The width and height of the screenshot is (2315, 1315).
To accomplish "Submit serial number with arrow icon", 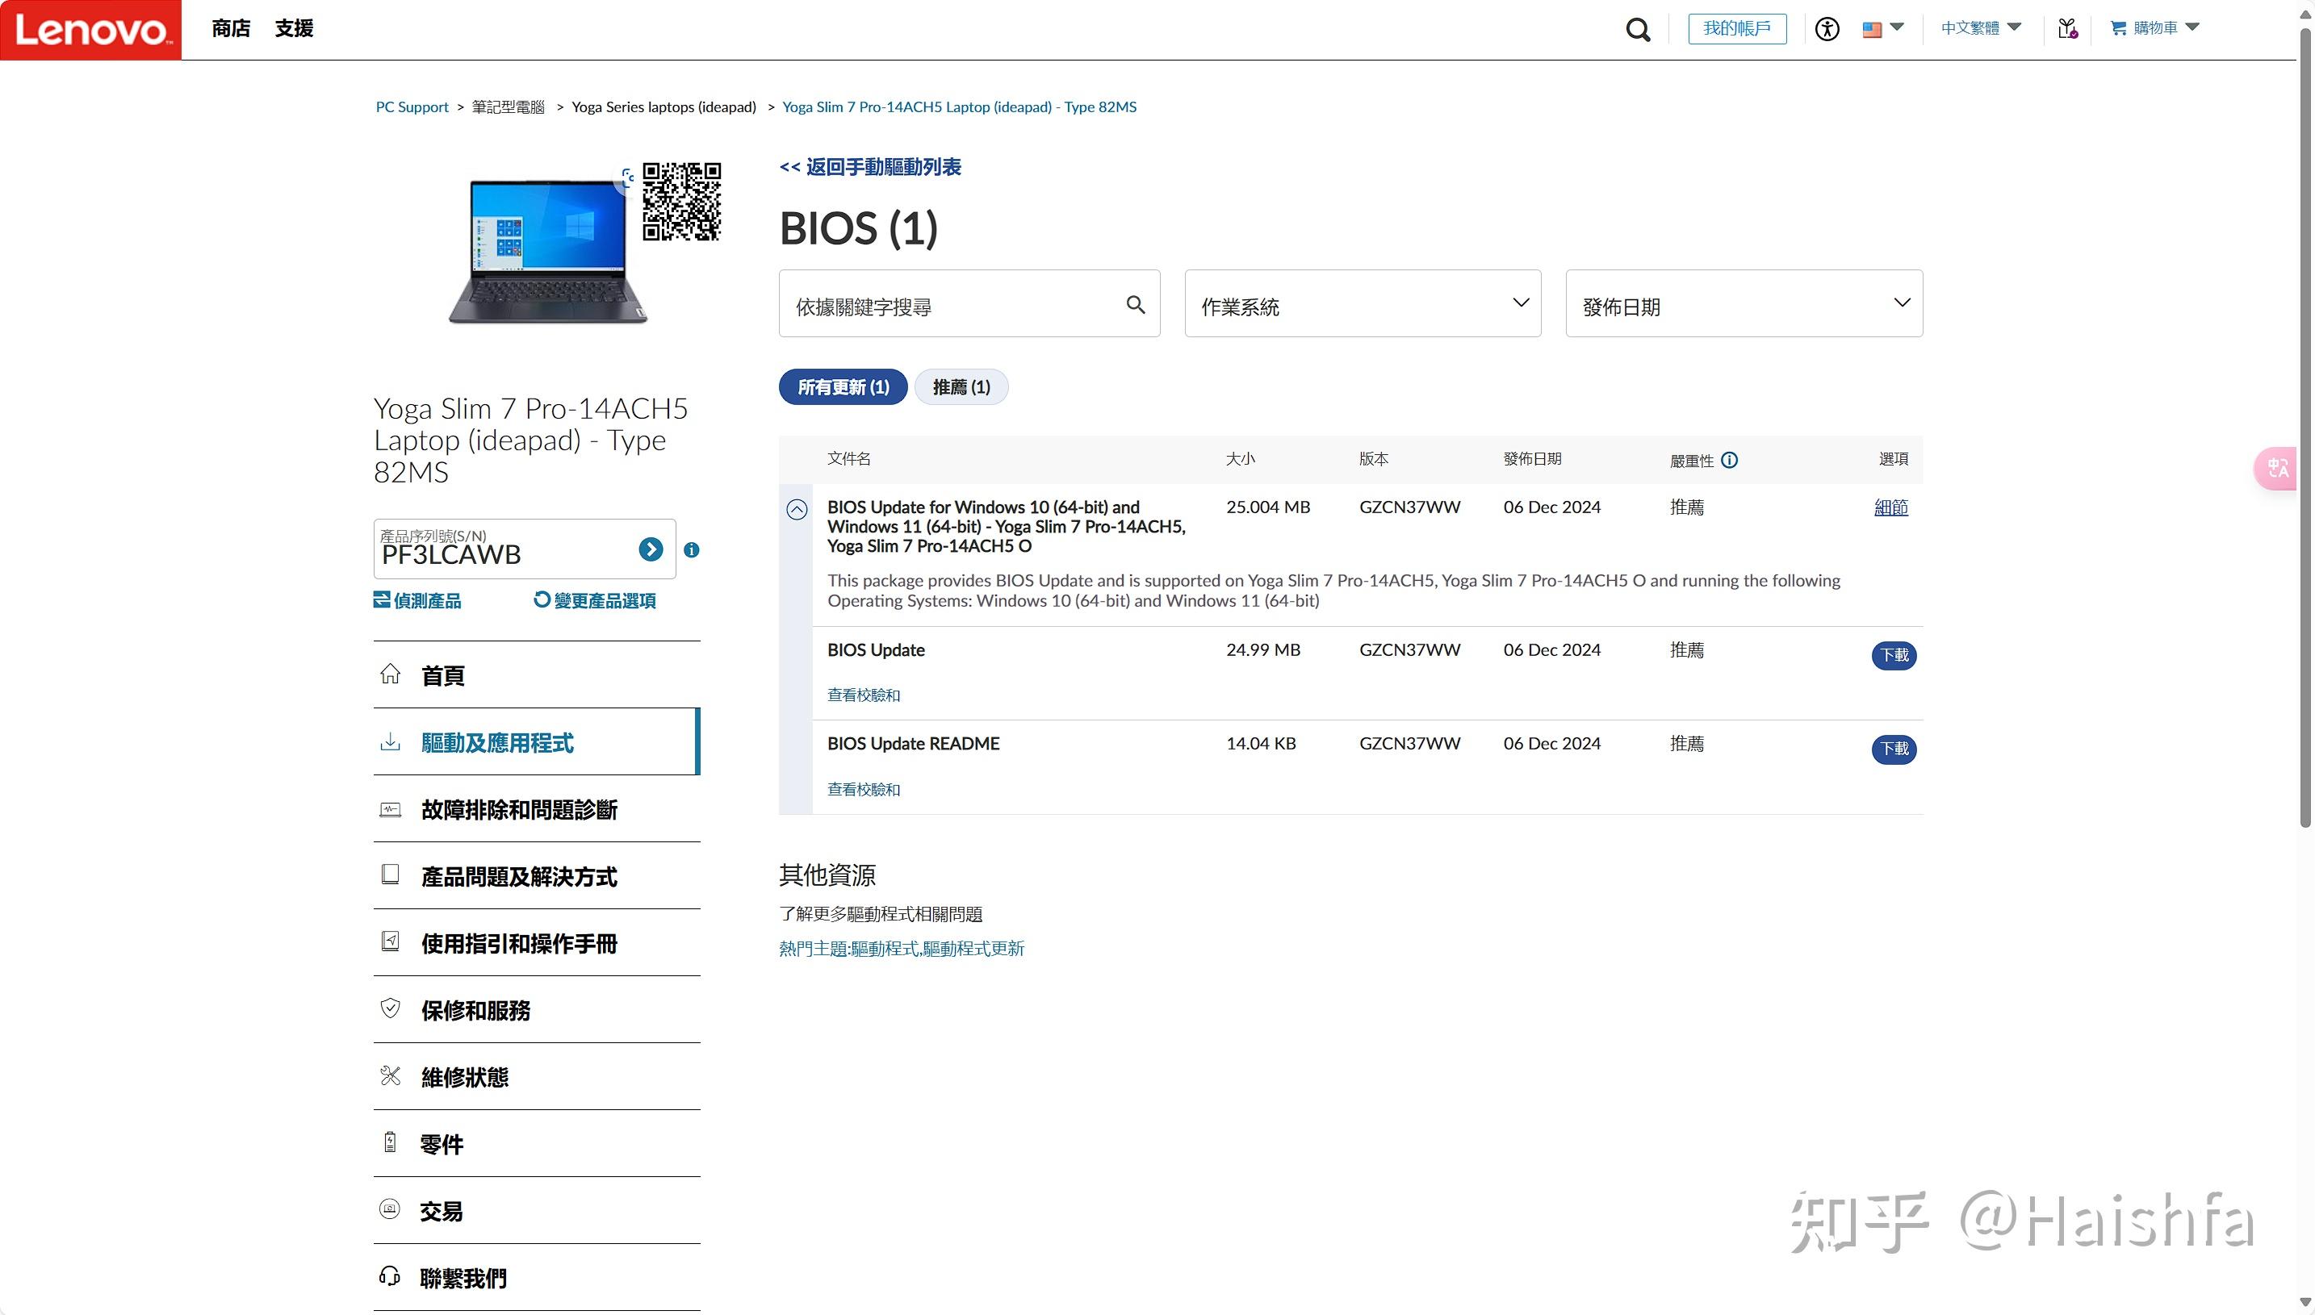I will 650,549.
